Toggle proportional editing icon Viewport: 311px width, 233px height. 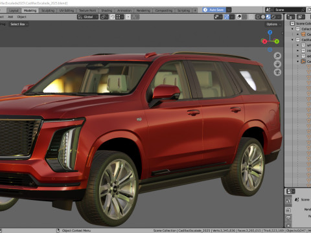click(x=128, y=17)
